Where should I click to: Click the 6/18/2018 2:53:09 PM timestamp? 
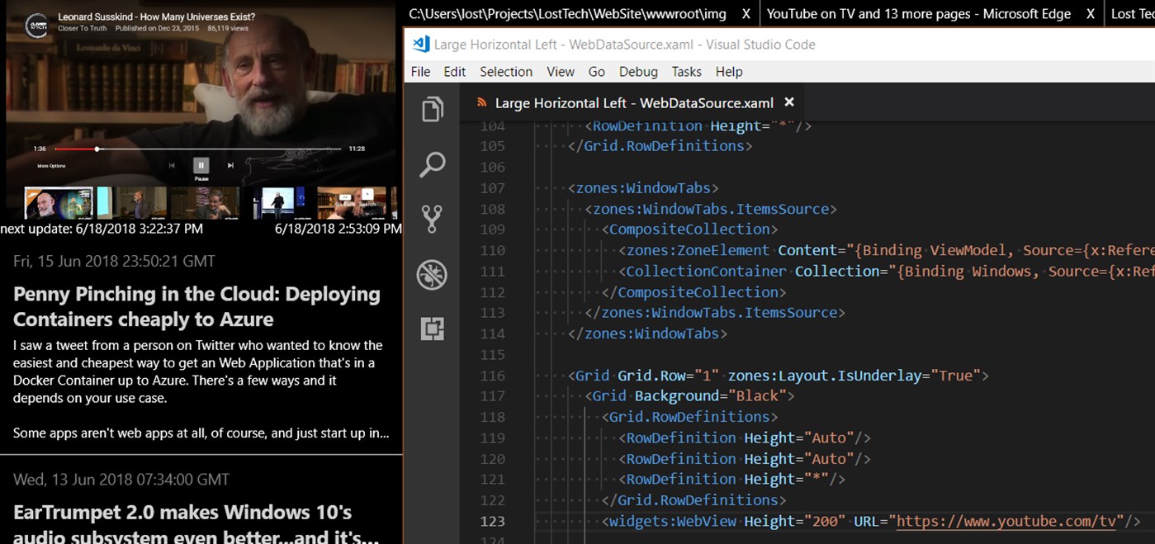tap(338, 229)
